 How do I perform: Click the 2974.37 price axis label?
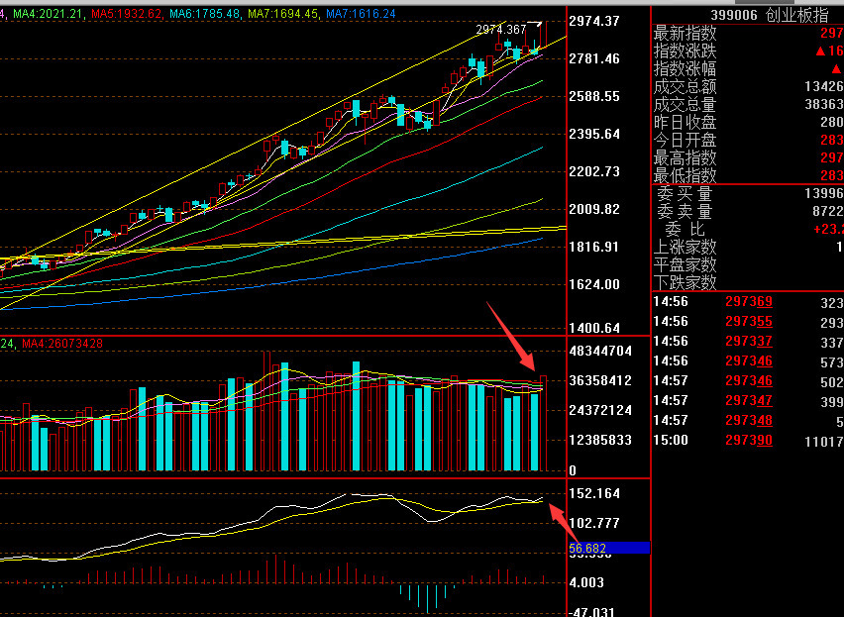(594, 21)
